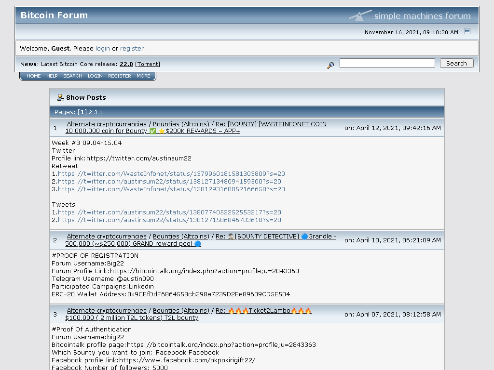
Task: Click the magnifier icon beside the search box
Action: click(x=330, y=65)
